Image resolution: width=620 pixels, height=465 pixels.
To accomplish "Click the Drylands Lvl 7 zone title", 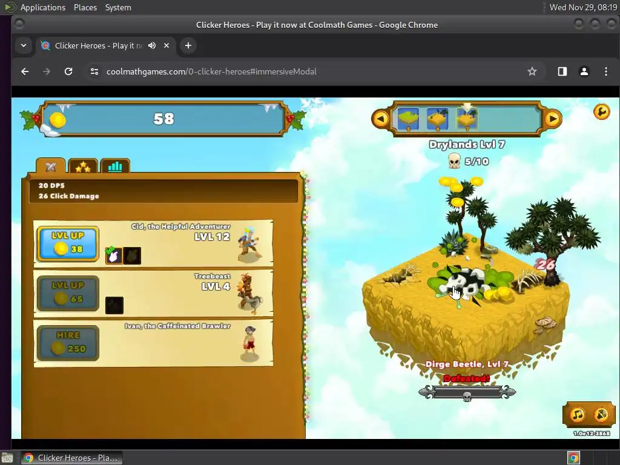I will pyautogui.click(x=467, y=144).
